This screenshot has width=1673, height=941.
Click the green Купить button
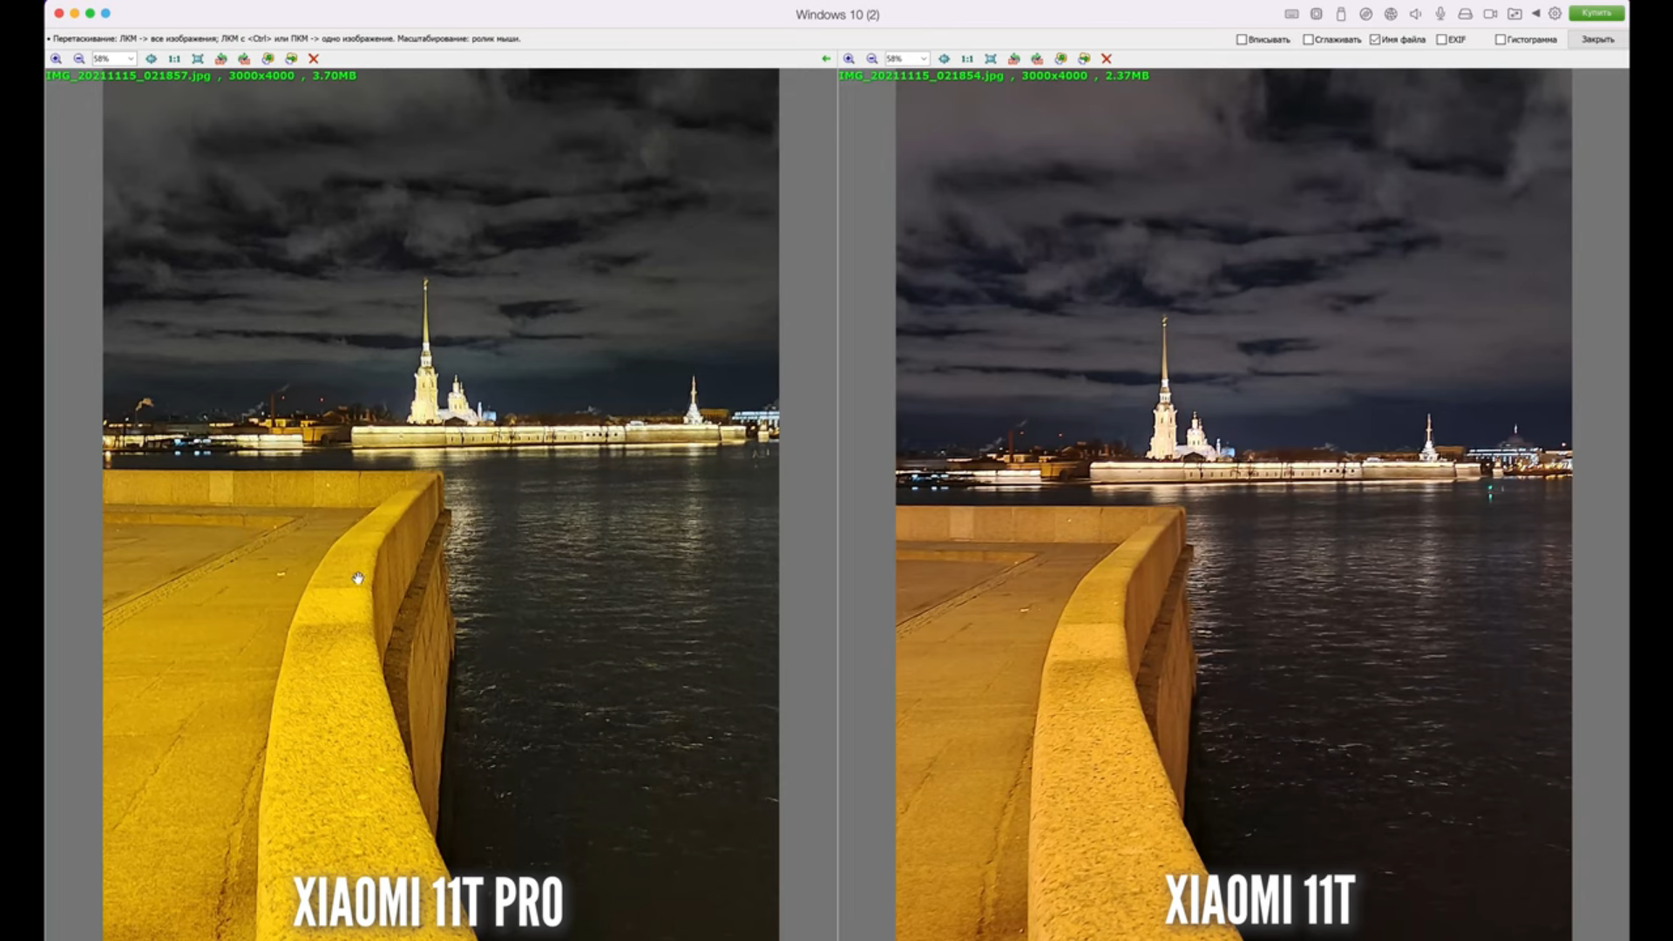pyautogui.click(x=1596, y=13)
